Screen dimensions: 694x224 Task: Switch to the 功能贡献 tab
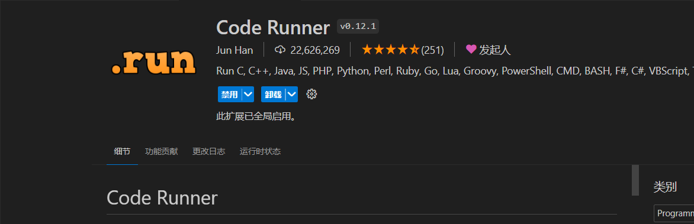click(162, 151)
